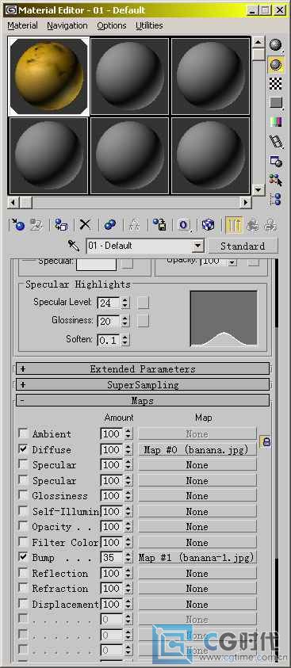
Task: Click the Make Preview filmstrip icon
Action: point(277,141)
